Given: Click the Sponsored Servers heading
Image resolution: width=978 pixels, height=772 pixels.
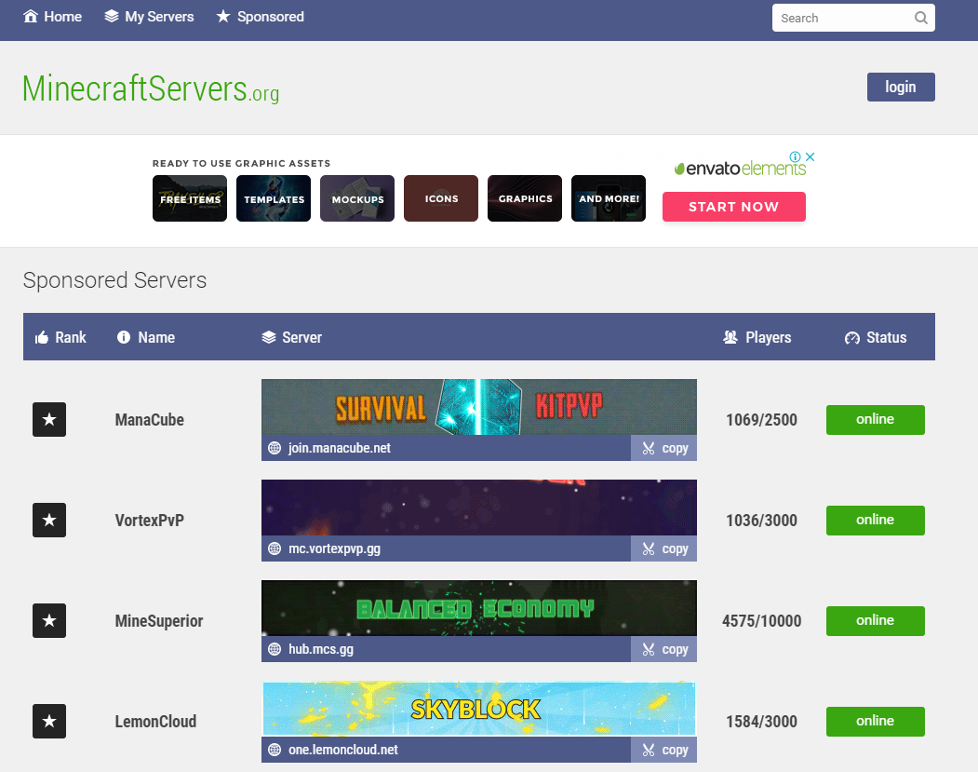Looking at the screenshot, I should 114,280.
